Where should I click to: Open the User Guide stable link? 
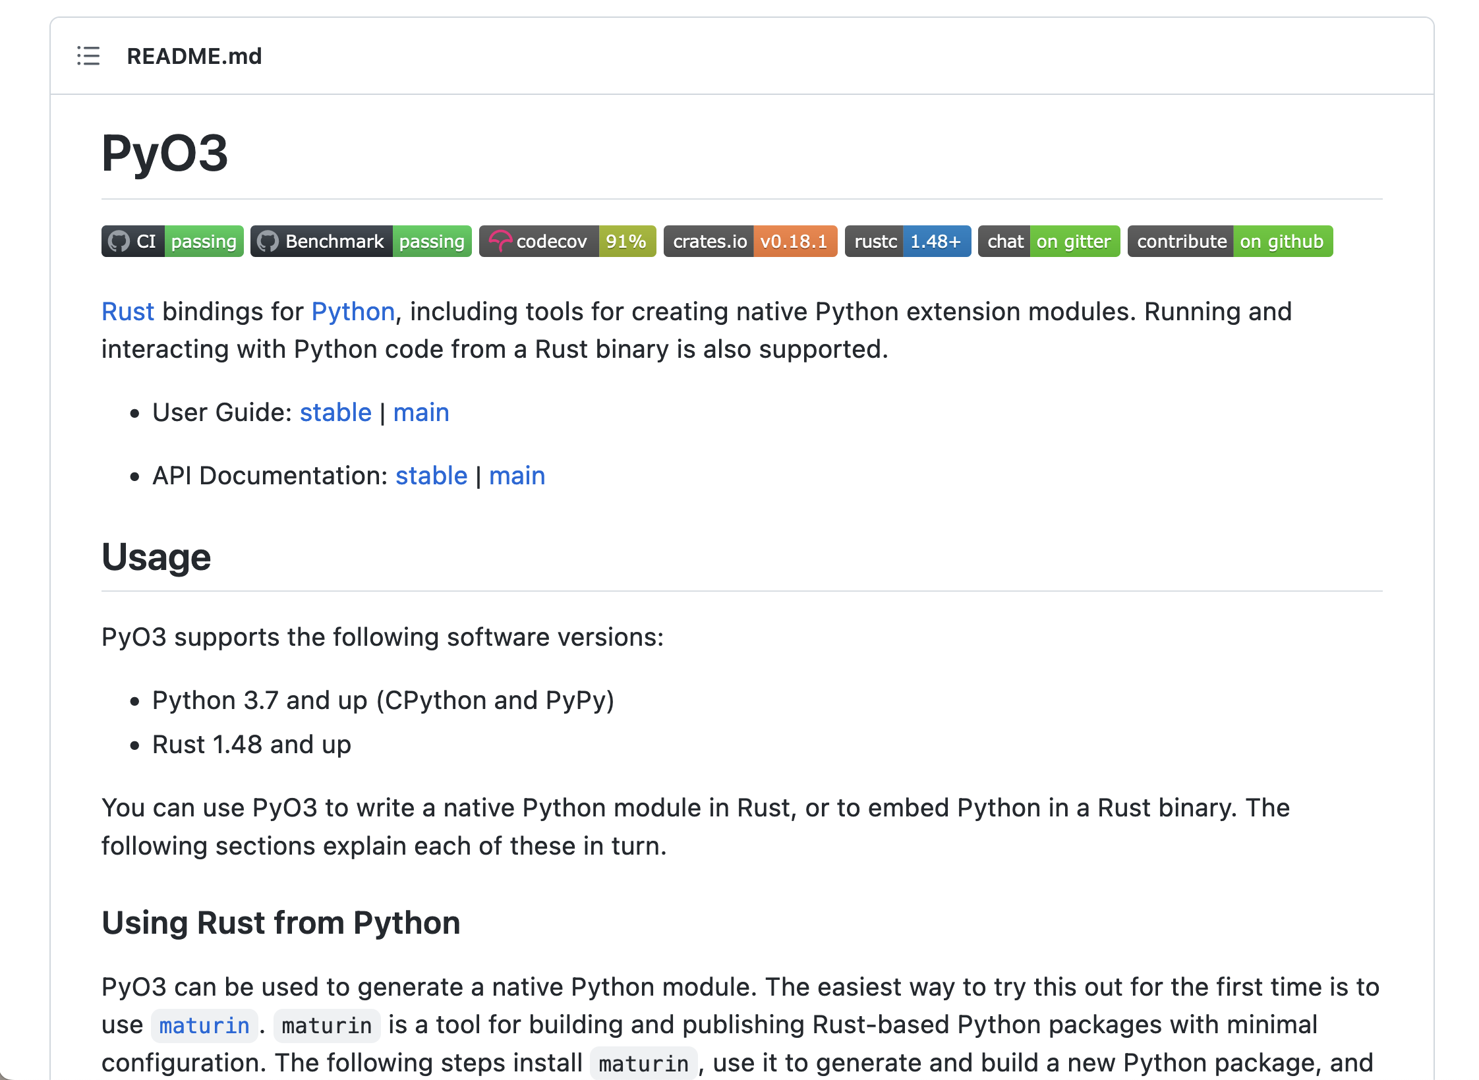click(335, 412)
